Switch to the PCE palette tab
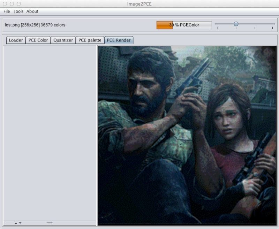Image resolution: width=279 pixels, height=229 pixels. point(90,40)
